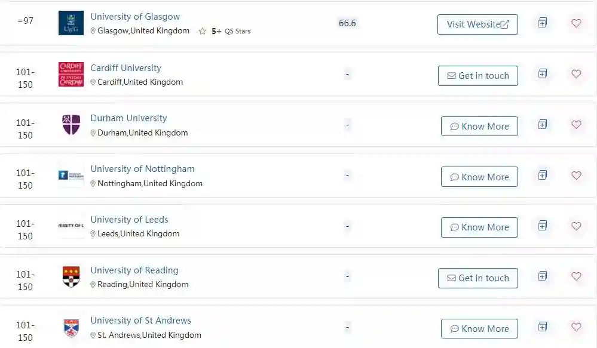Add University of St Andrews to compare
The width and height of the screenshot is (597, 348).
click(542, 327)
